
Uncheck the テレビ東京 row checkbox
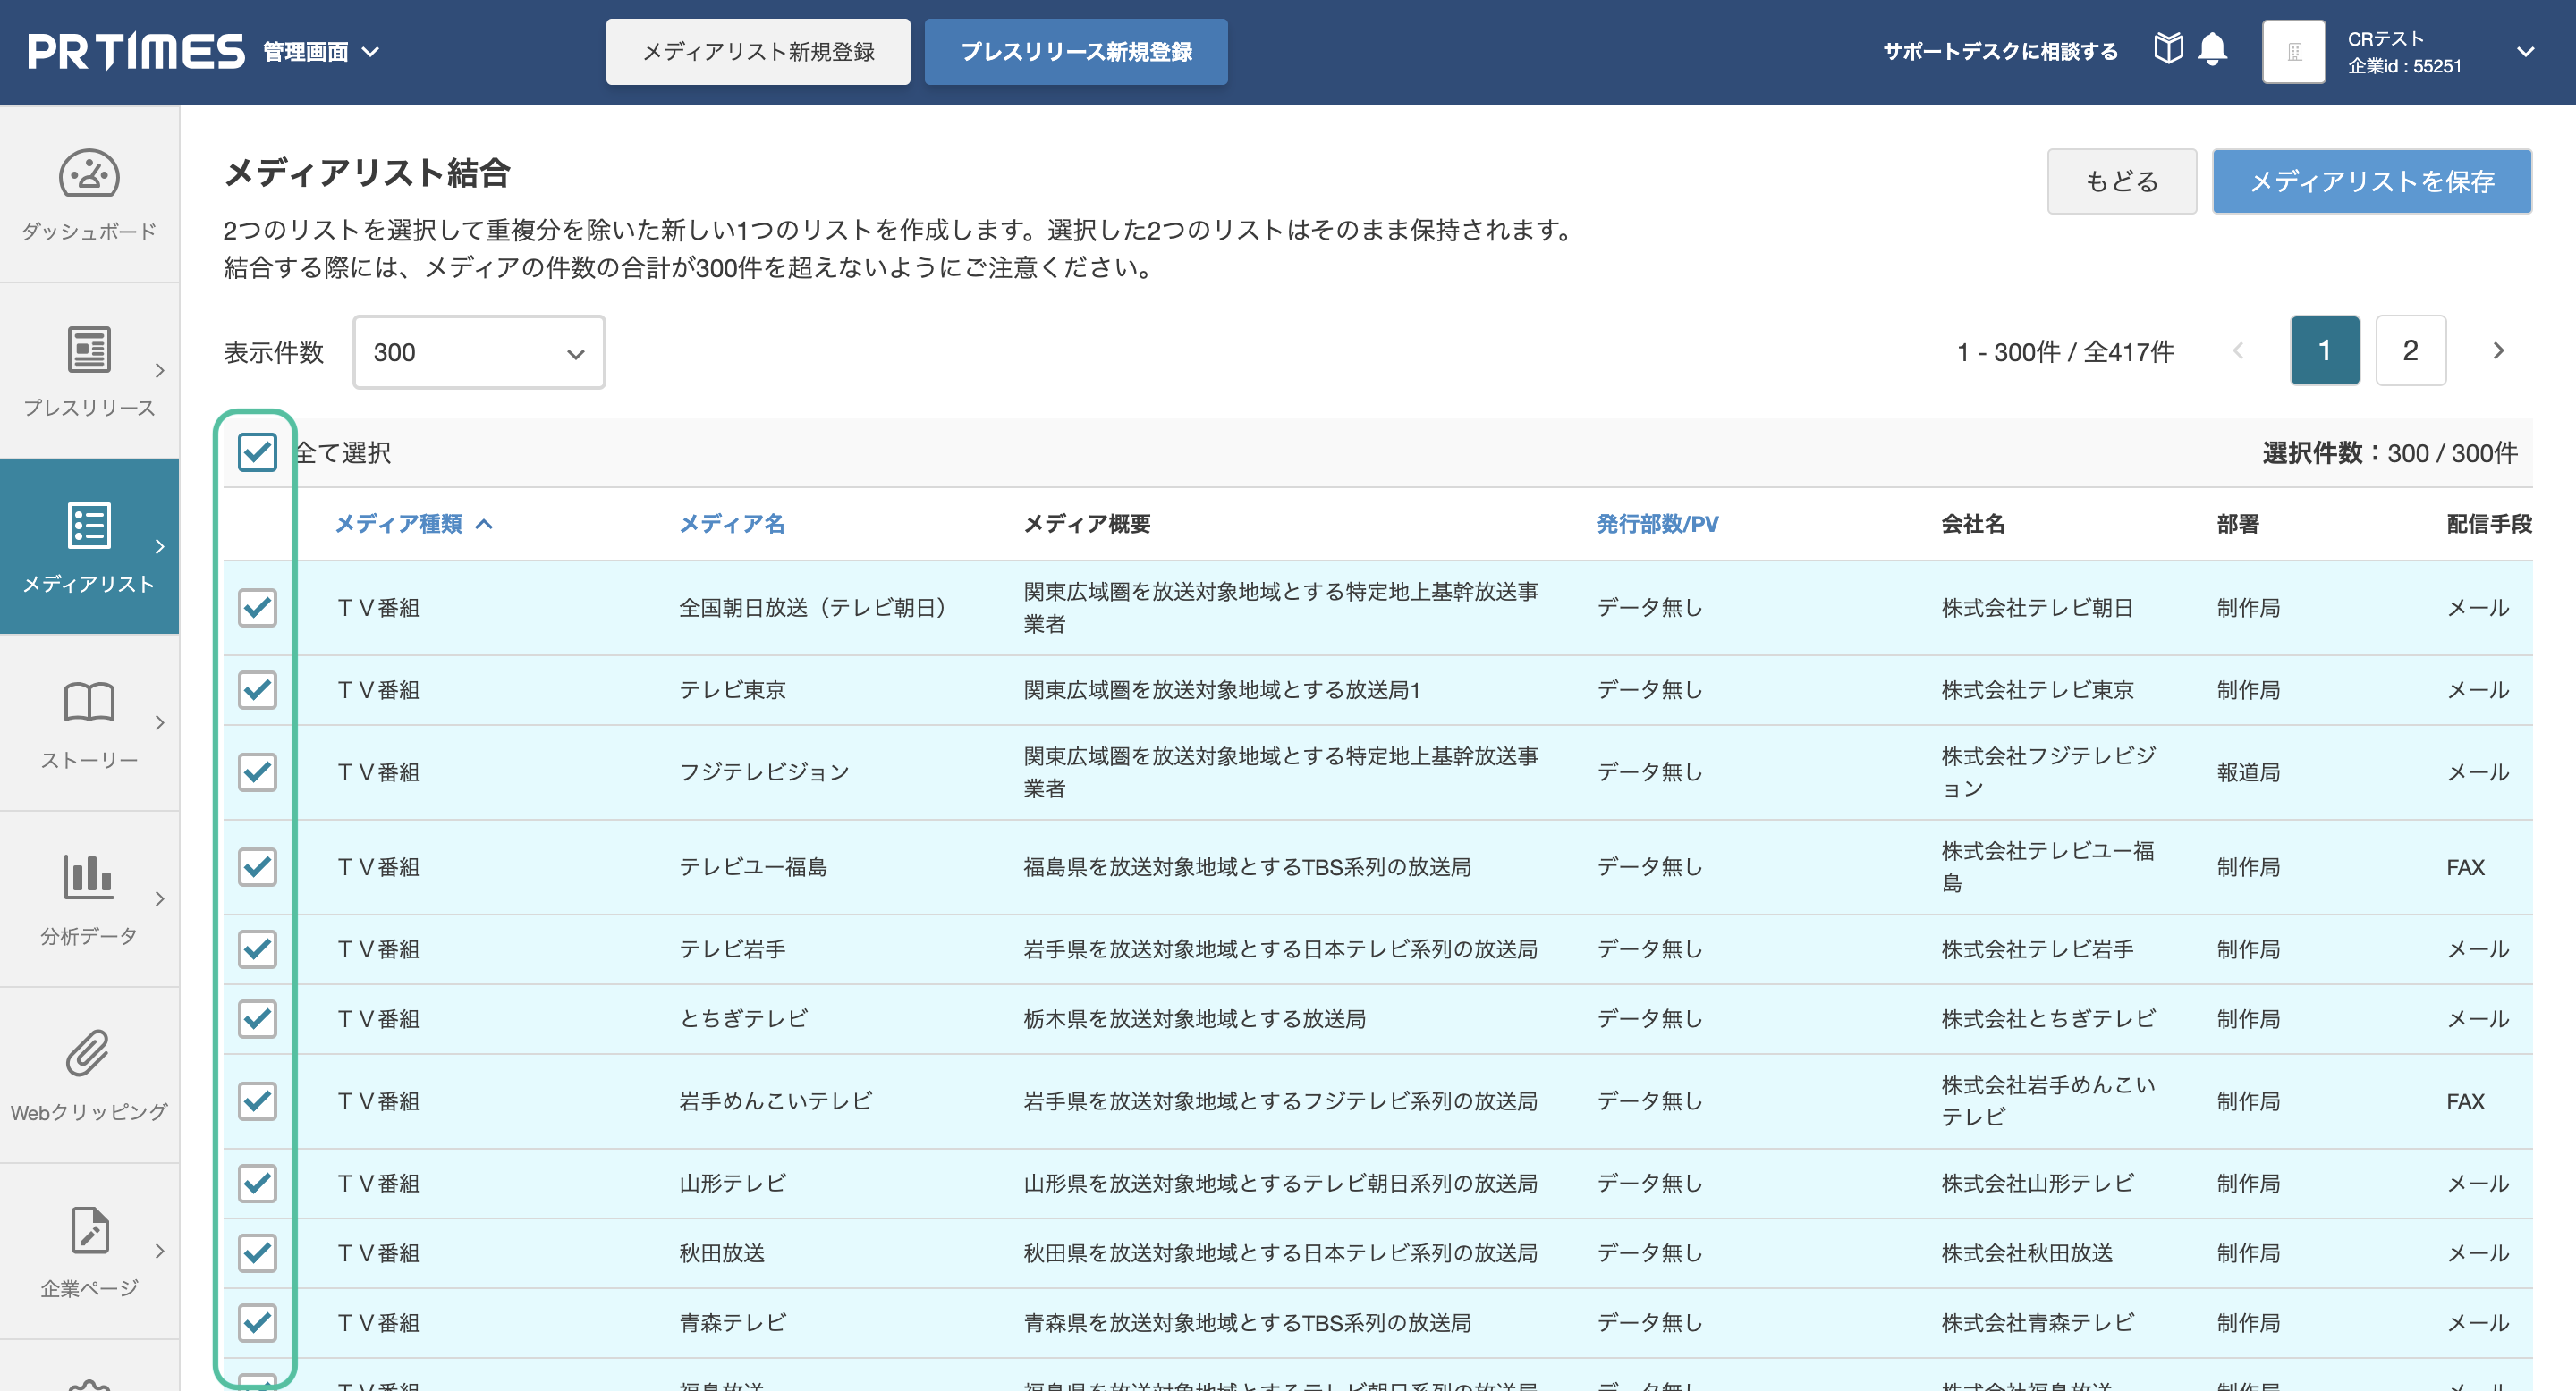click(x=257, y=689)
